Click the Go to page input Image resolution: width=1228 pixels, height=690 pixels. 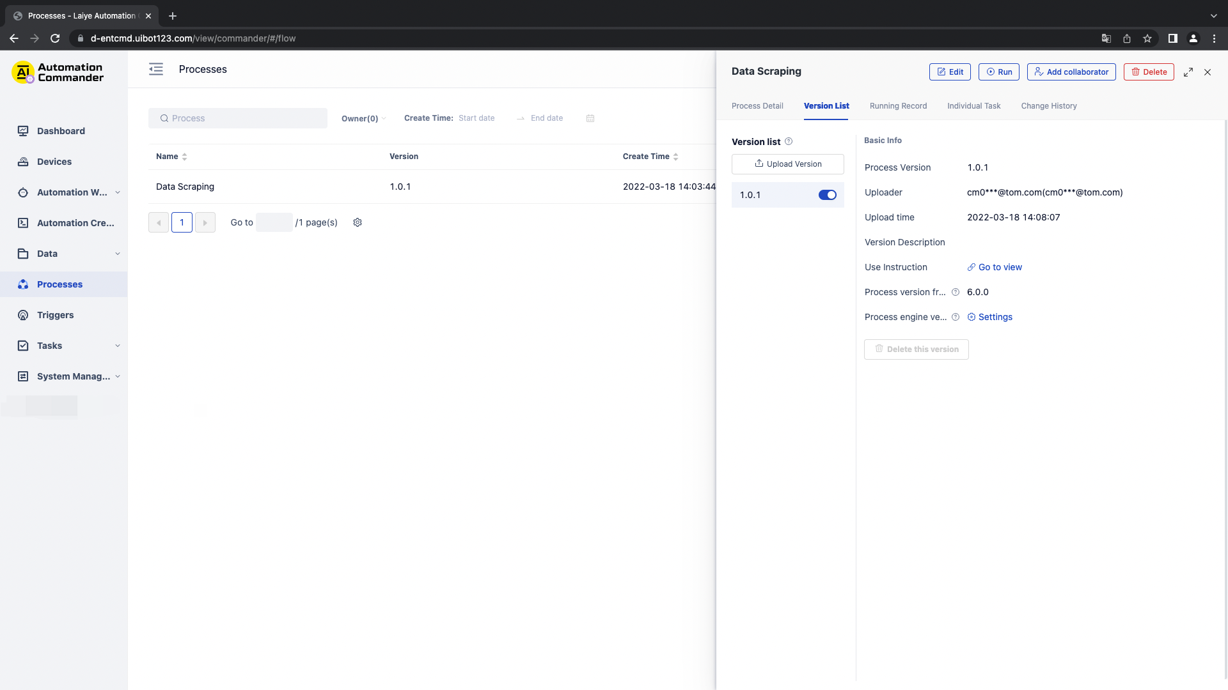pyautogui.click(x=274, y=222)
